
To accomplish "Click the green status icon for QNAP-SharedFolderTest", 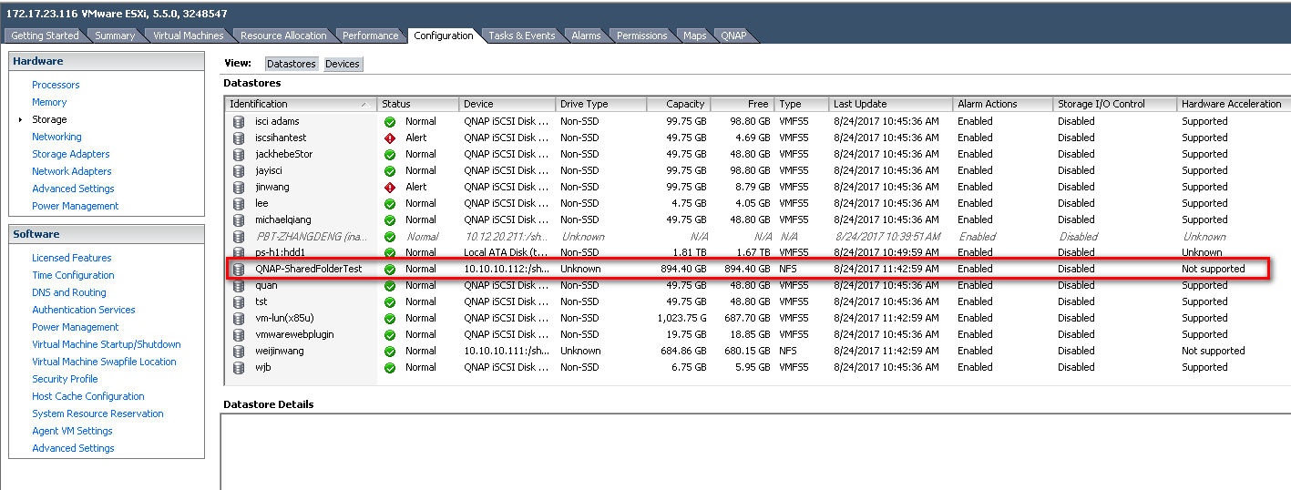I will click(x=390, y=269).
